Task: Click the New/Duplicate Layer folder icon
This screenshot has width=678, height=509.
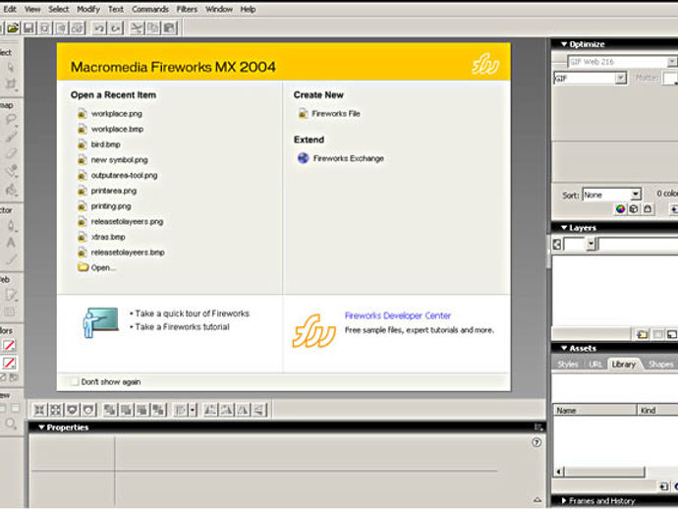Action: (x=643, y=334)
